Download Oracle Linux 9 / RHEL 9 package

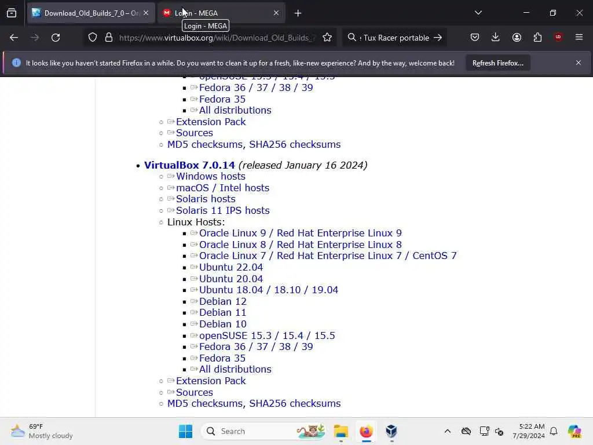pos(301,233)
